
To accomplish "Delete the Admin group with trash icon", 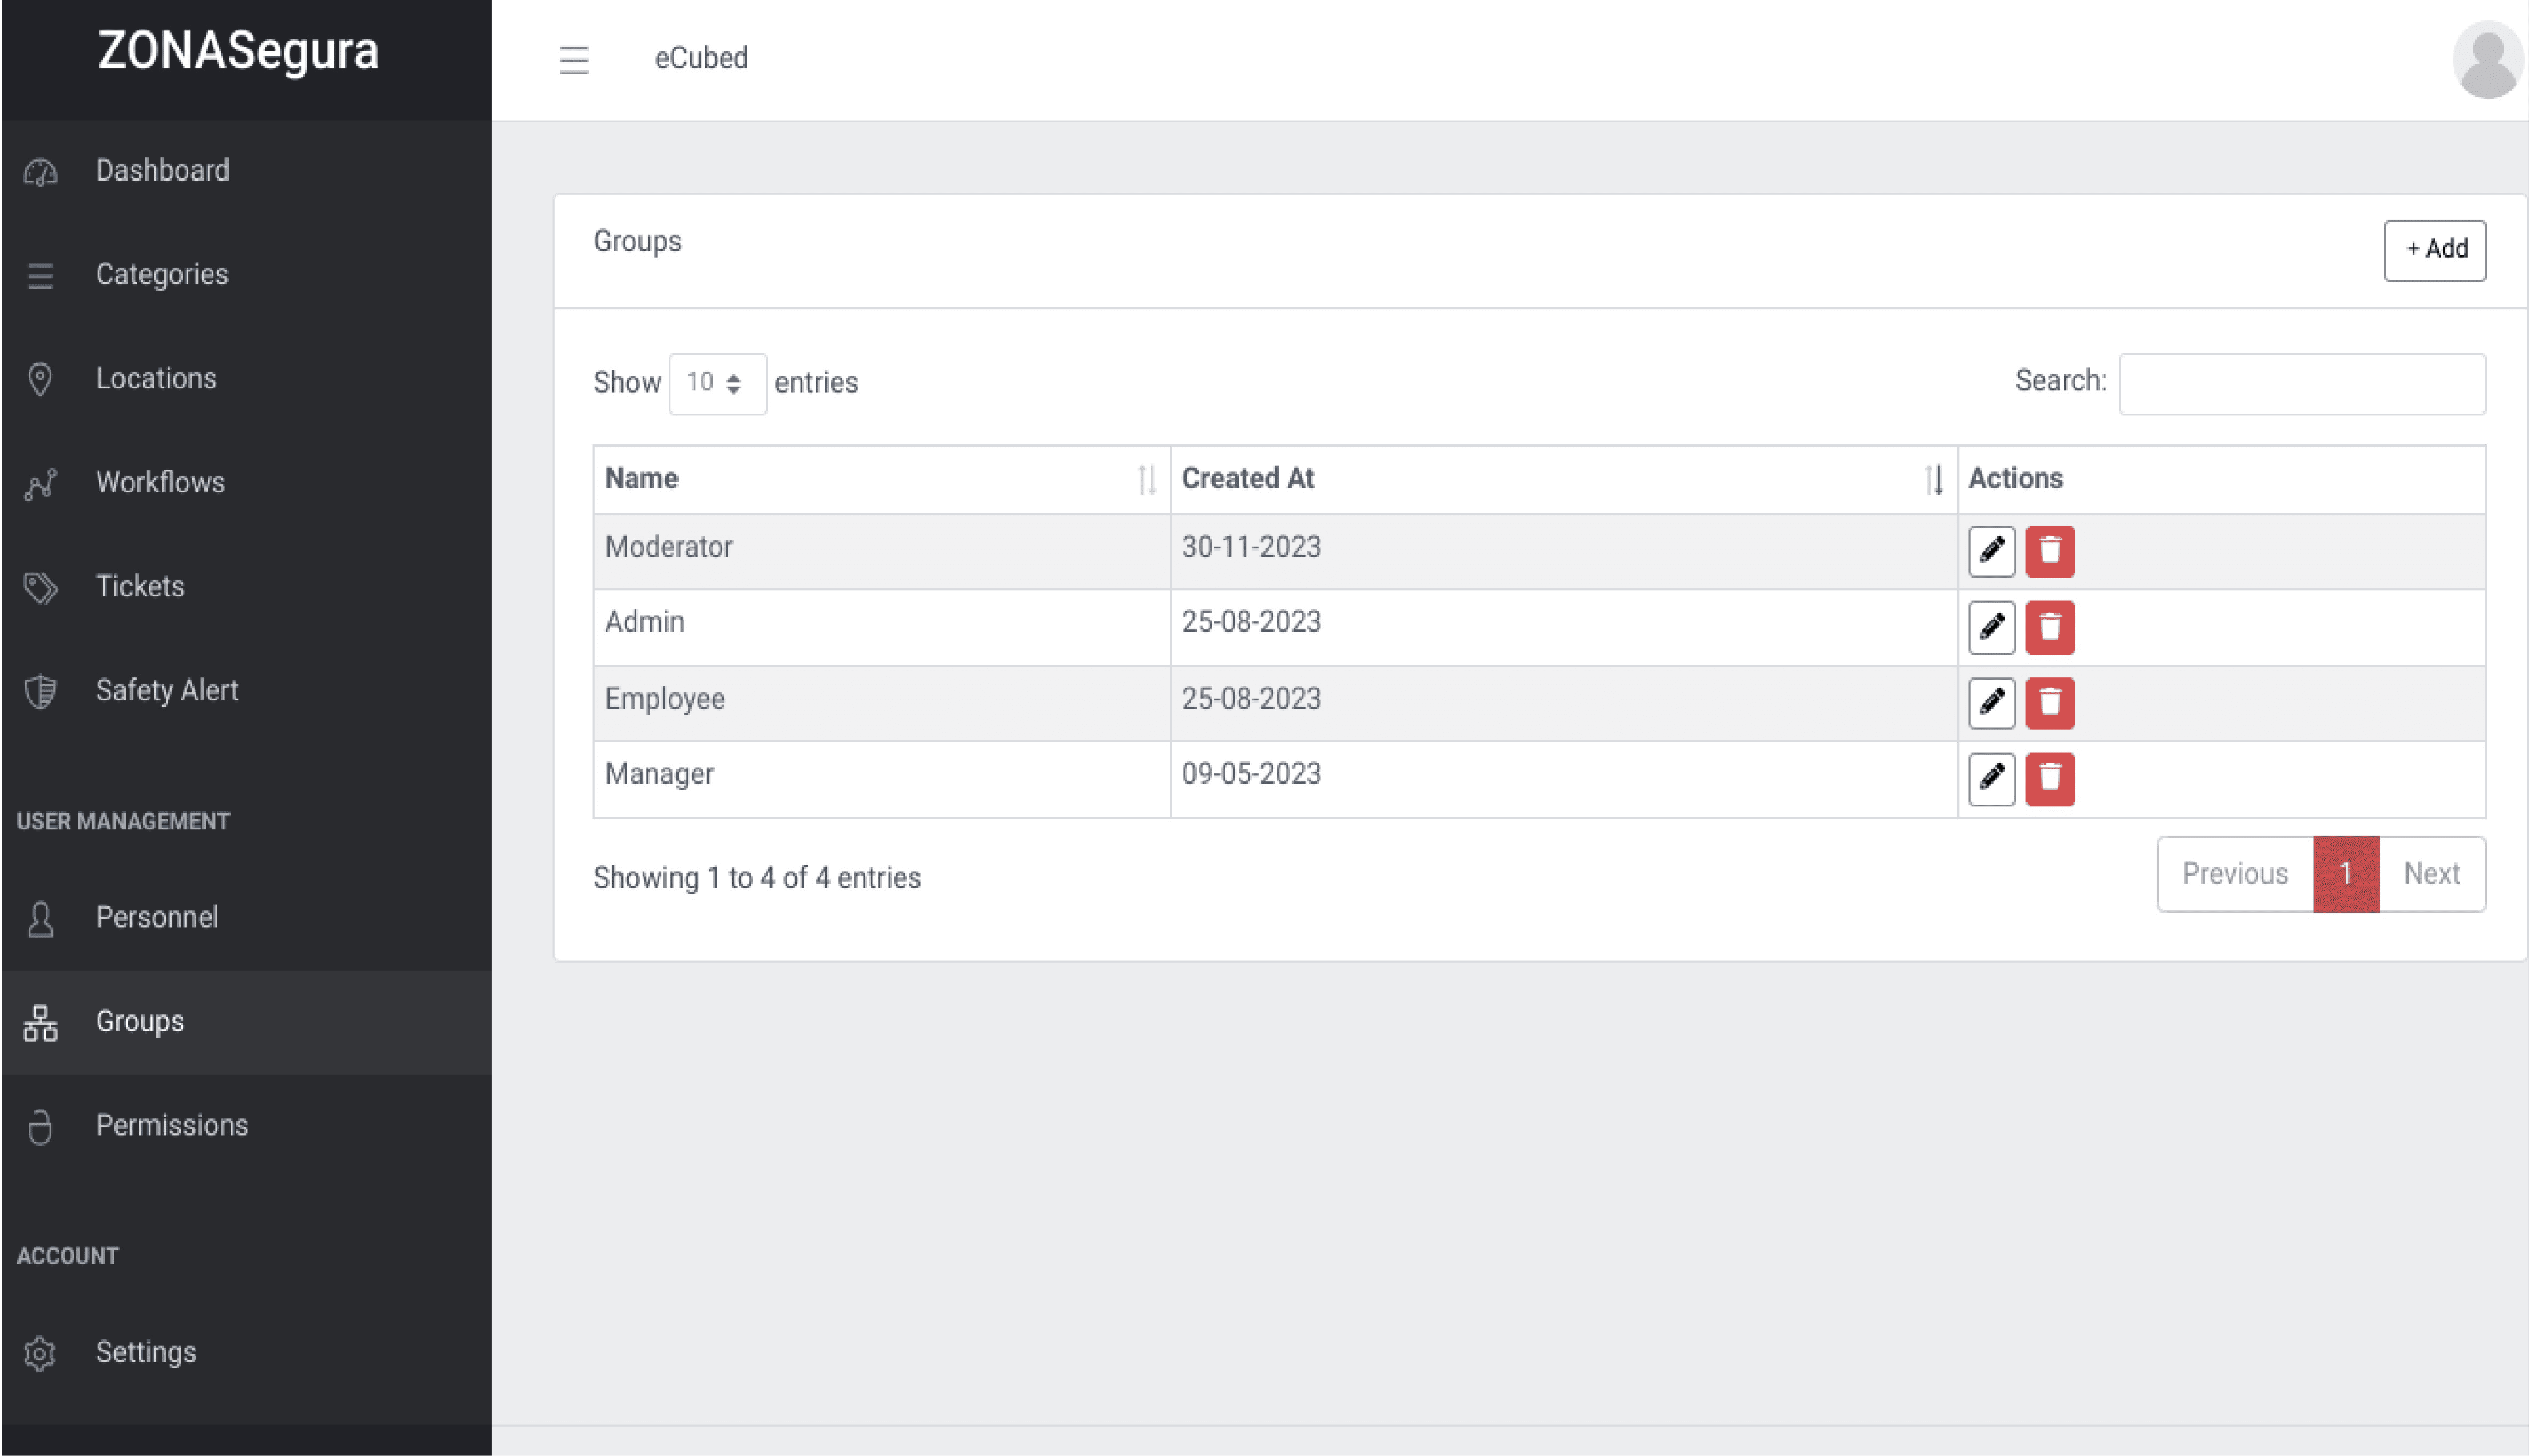I will 2049,627.
